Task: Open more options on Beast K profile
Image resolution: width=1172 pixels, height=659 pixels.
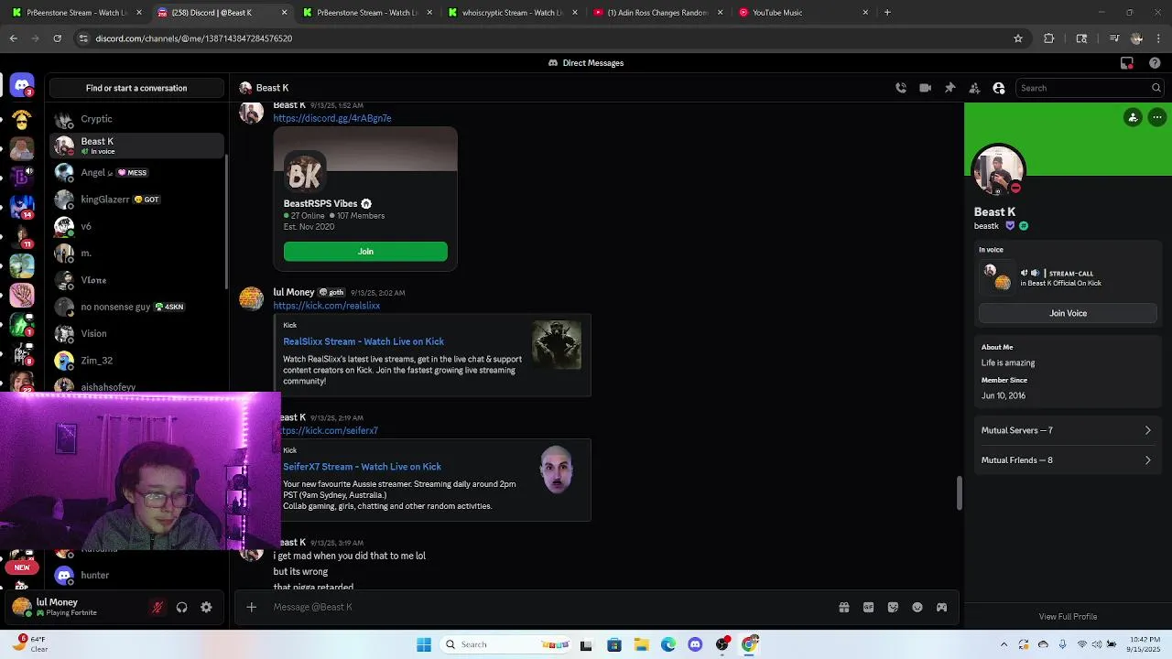Action: click(1157, 117)
